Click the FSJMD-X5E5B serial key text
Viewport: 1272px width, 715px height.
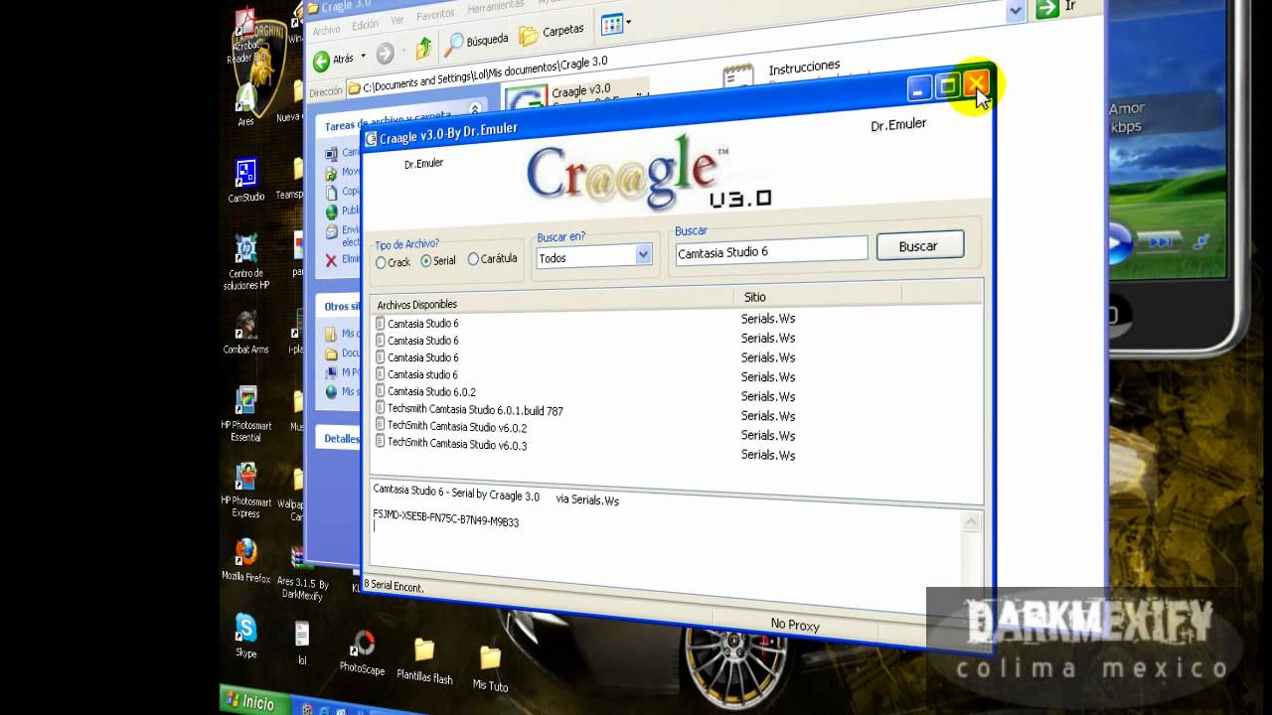click(446, 518)
